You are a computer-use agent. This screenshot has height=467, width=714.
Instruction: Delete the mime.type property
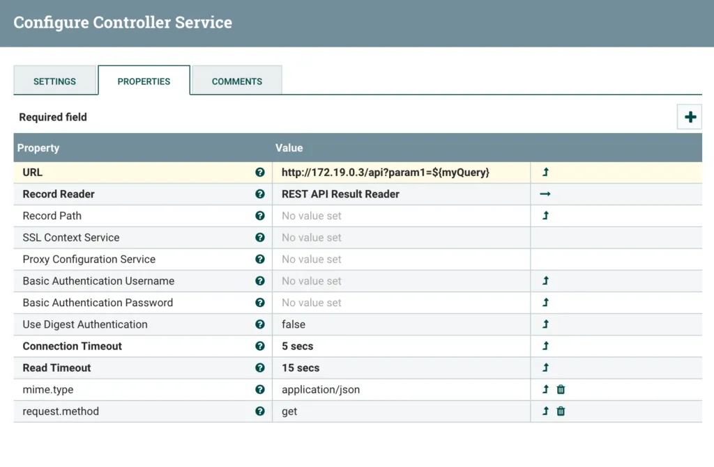point(560,389)
